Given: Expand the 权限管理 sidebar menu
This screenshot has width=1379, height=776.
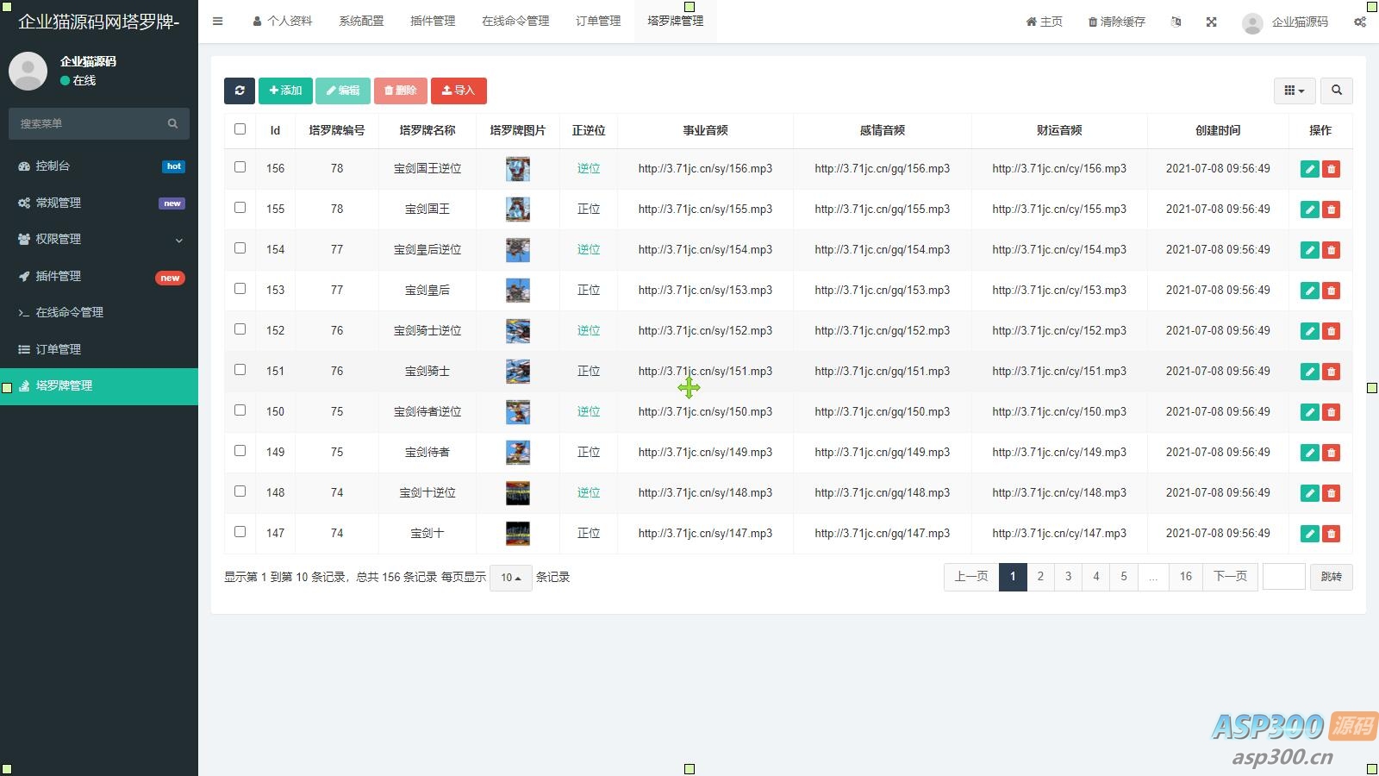Looking at the screenshot, I should (99, 239).
